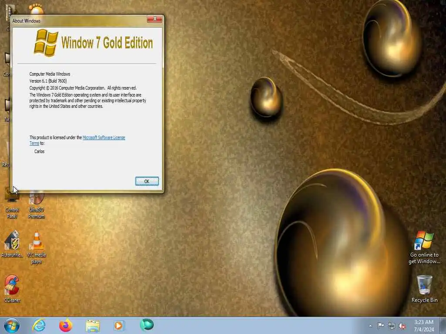The height and width of the screenshot is (334, 446).
Task: Launch VLC media player from desktop
Action: point(37,247)
